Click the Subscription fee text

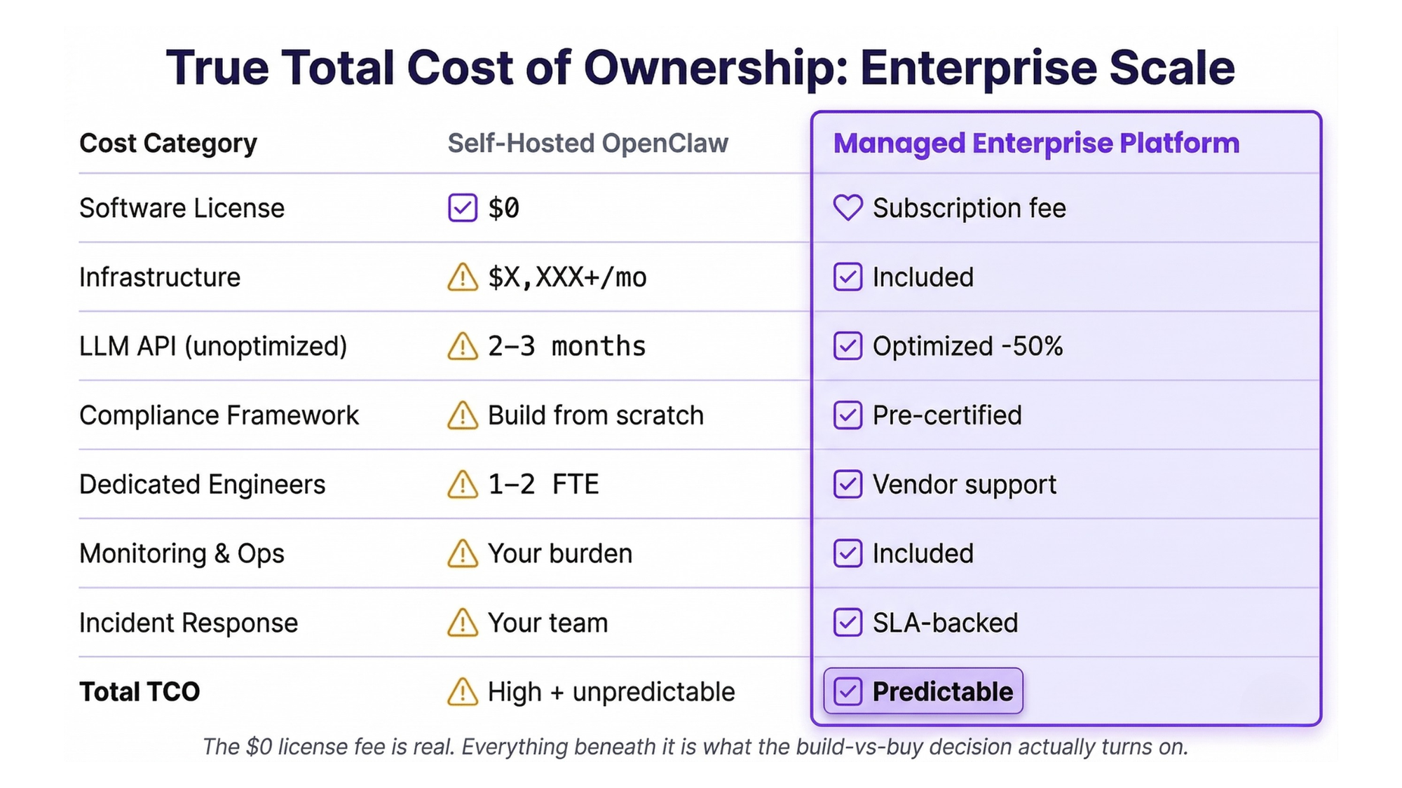(969, 208)
